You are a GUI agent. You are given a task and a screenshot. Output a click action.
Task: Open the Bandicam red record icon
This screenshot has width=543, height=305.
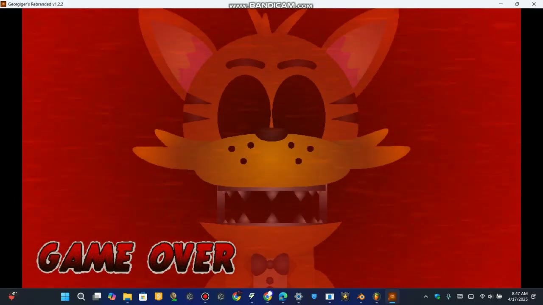pos(205,297)
